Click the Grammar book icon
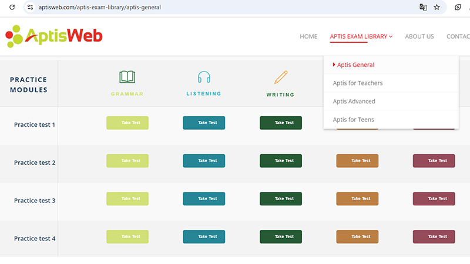 127,77
